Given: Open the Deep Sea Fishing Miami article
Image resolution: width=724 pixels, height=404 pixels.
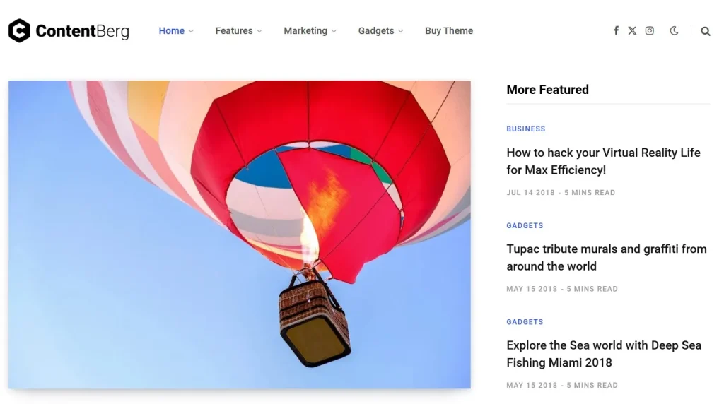Looking at the screenshot, I should (603, 354).
